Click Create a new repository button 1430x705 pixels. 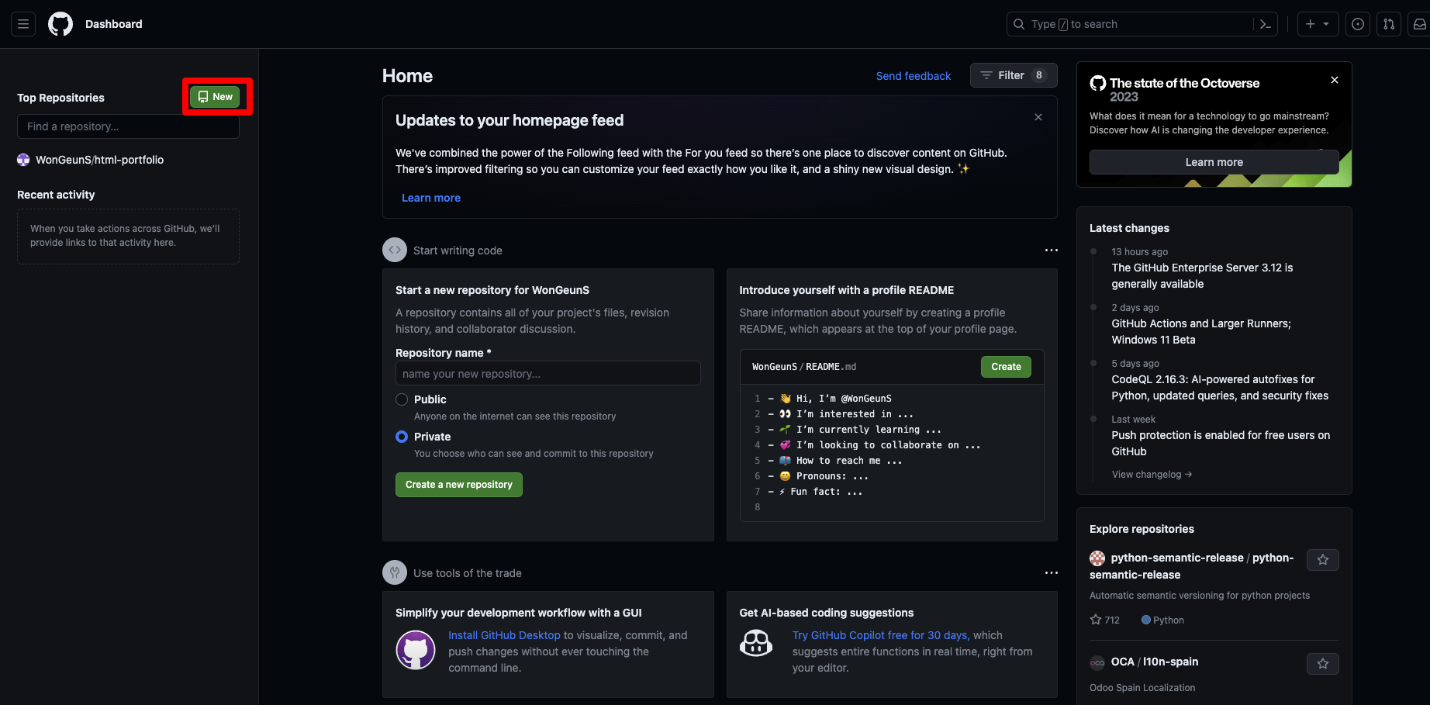(459, 485)
